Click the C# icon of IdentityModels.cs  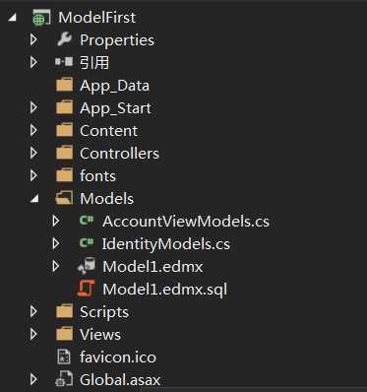87,243
